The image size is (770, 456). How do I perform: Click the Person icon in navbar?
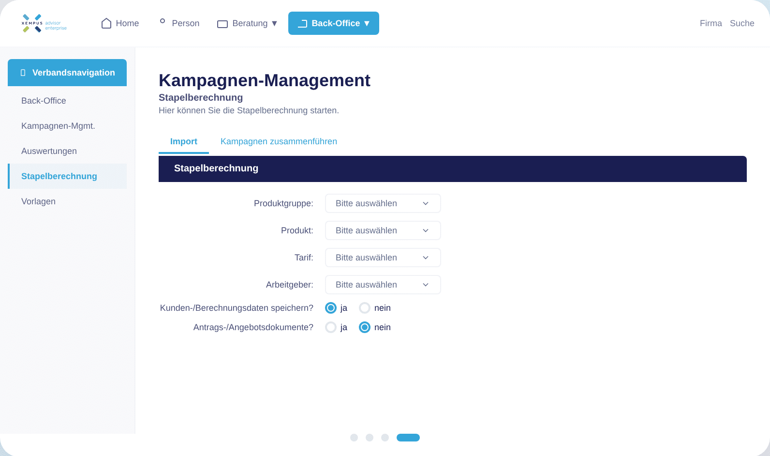pos(163,21)
